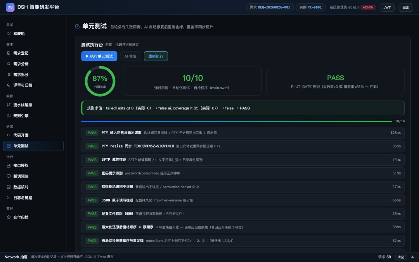Image resolution: width=419 pixels, height=262 pixels.
Task: Click the AI 修复 button
Action: pos(130,56)
